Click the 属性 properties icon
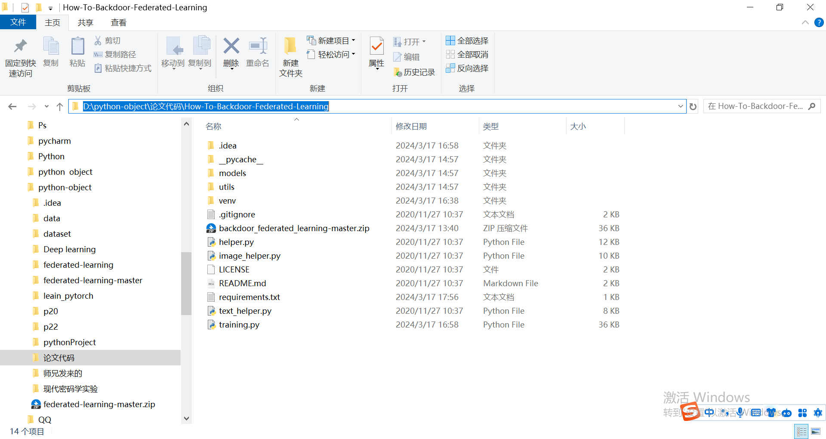This screenshot has width=826, height=439. click(377, 46)
